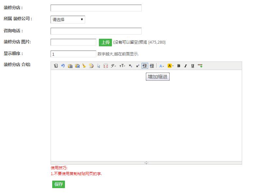The width and height of the screenshot is (263, 193).
Task: Apply subscript formatting icon
Action: click(130, 66)
